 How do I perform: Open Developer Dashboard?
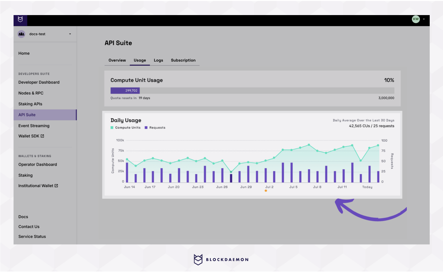tap(39, 82)
